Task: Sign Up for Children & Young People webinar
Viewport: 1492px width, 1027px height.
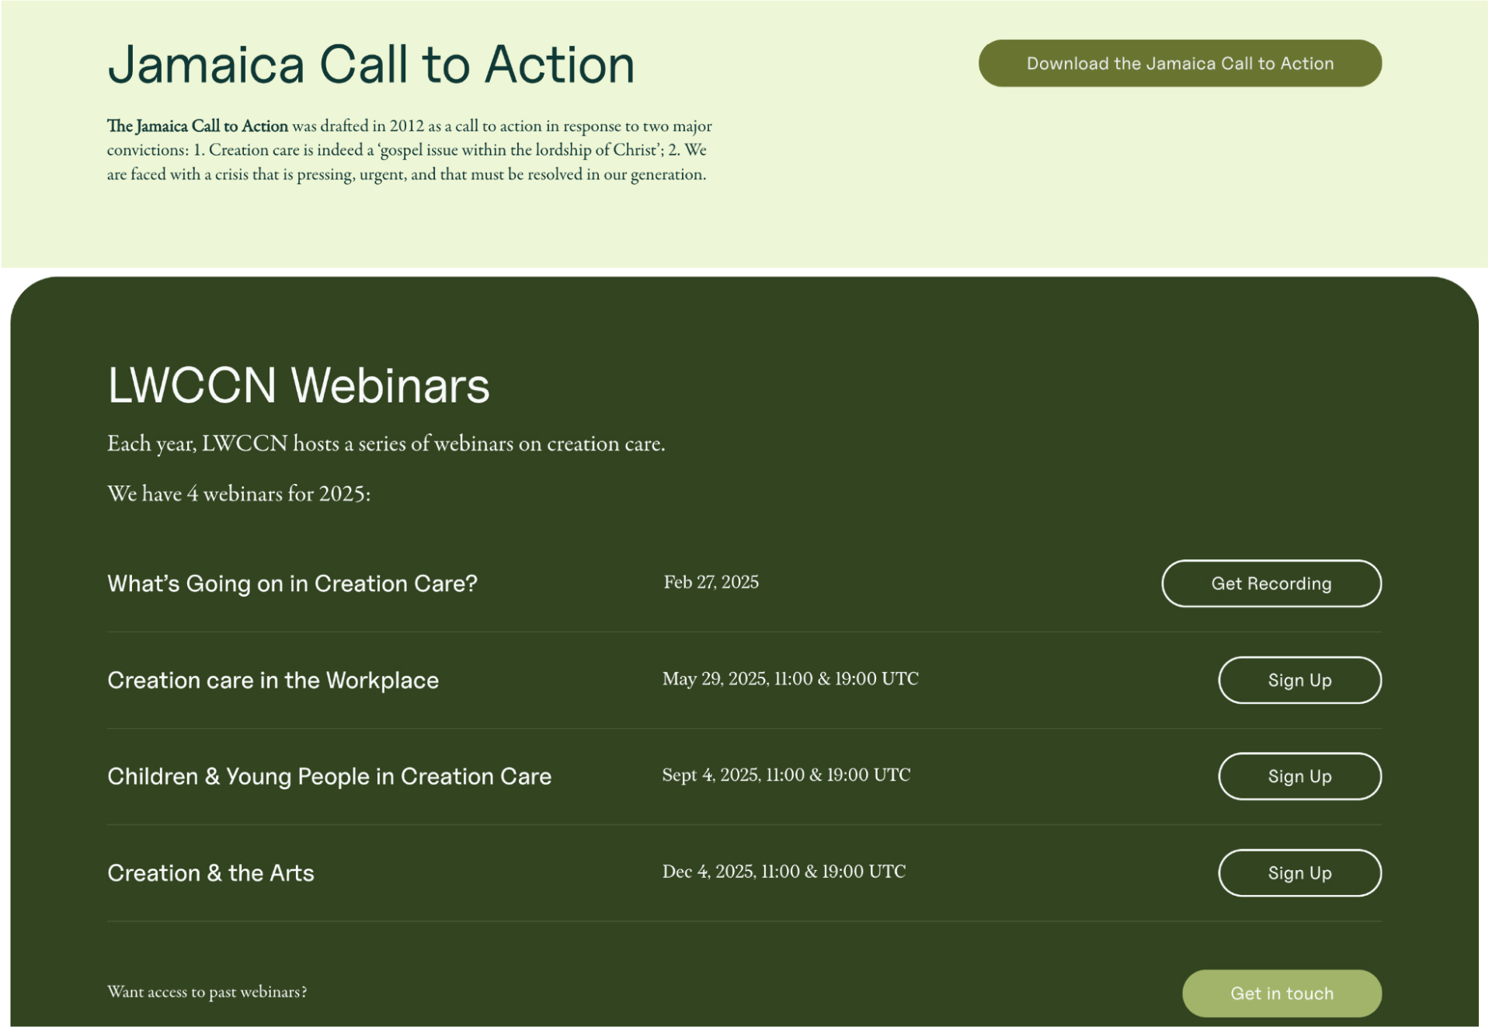Action: 1299,775
